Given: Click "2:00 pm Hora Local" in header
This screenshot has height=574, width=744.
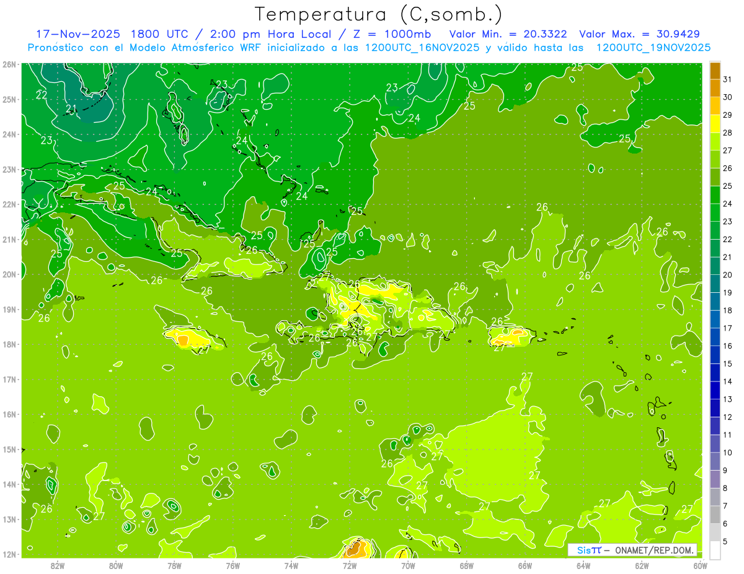Looking at the screenshot, I should point(271,34).
